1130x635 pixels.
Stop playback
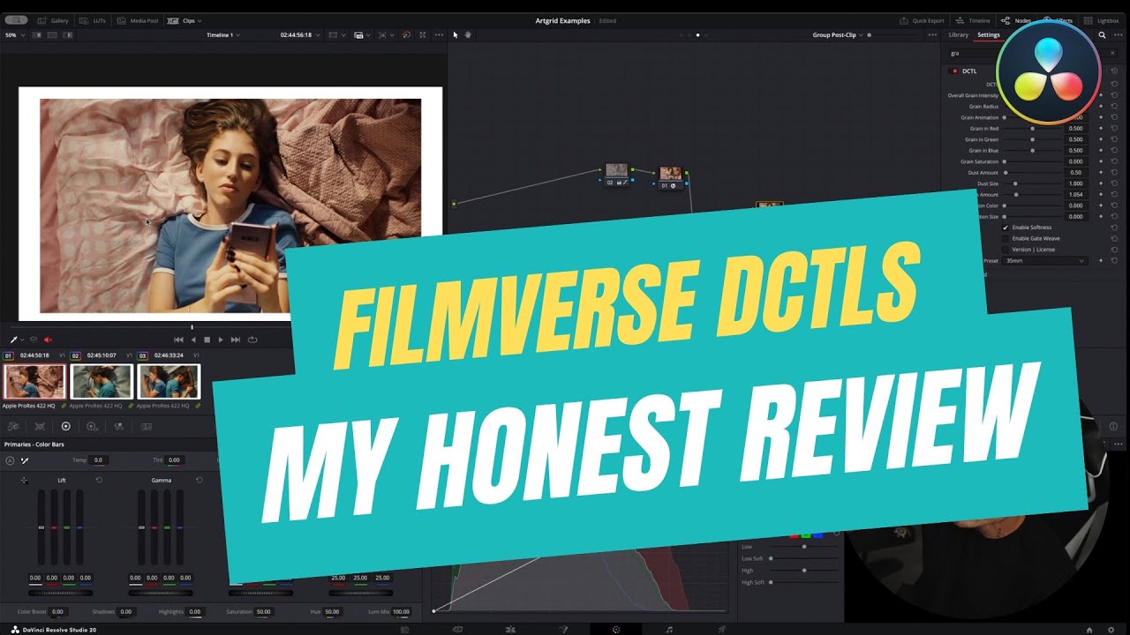click(x=207, y=340)
